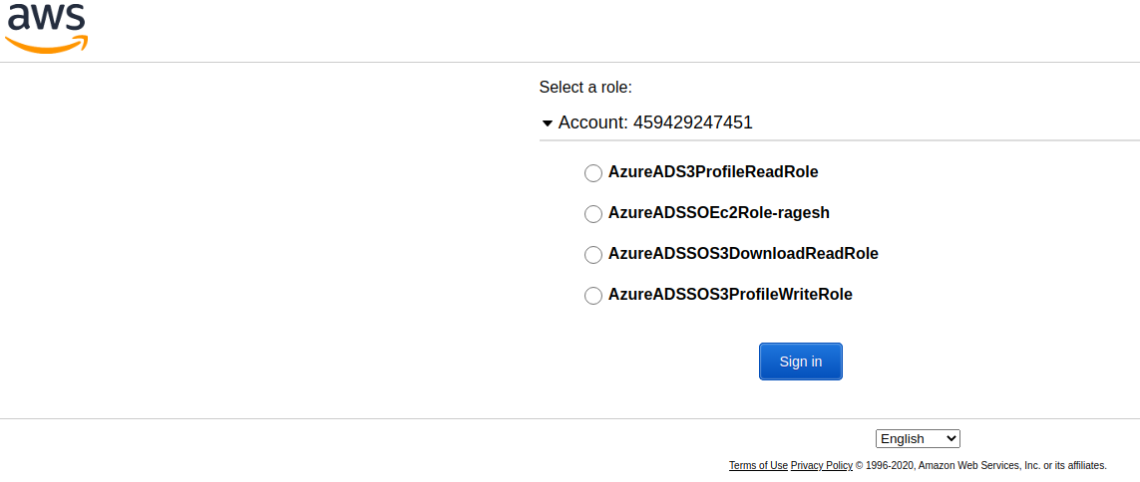
Task: Click the "Select a role:" heading
Action: tap(586, 87)
